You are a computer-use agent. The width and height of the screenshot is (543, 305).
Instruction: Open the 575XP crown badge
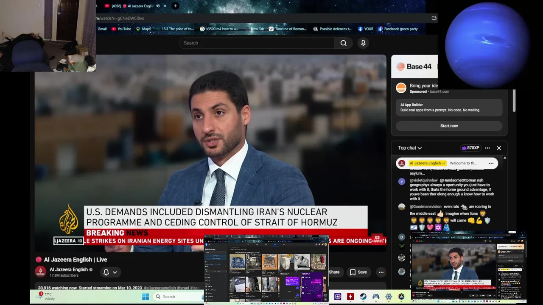pos(470,148)
